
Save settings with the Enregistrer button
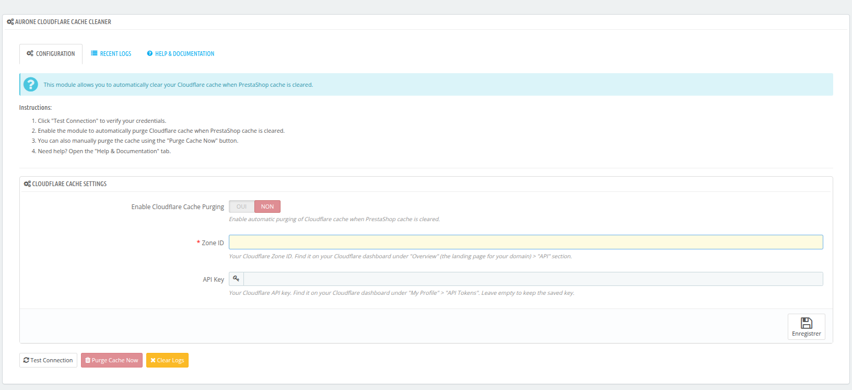806,327
